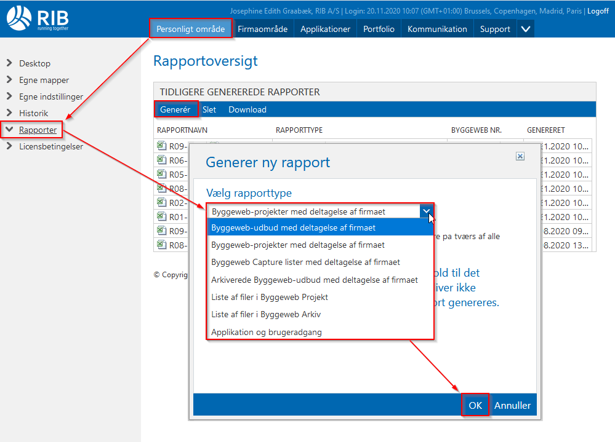Close the Generer ny rapport dialog
615x442 pixels.
point(520,157)
